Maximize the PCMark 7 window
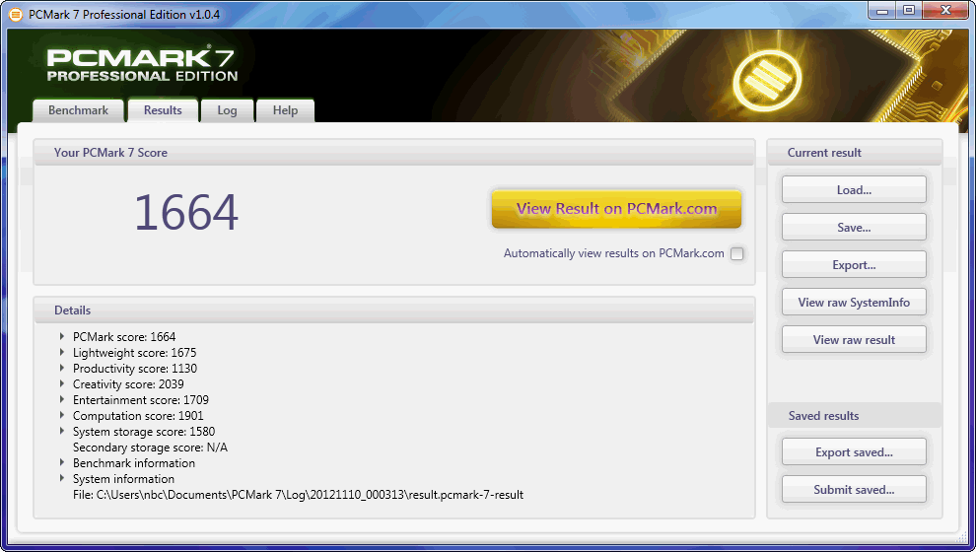The image size is (976, 552). tap(909, 11)
